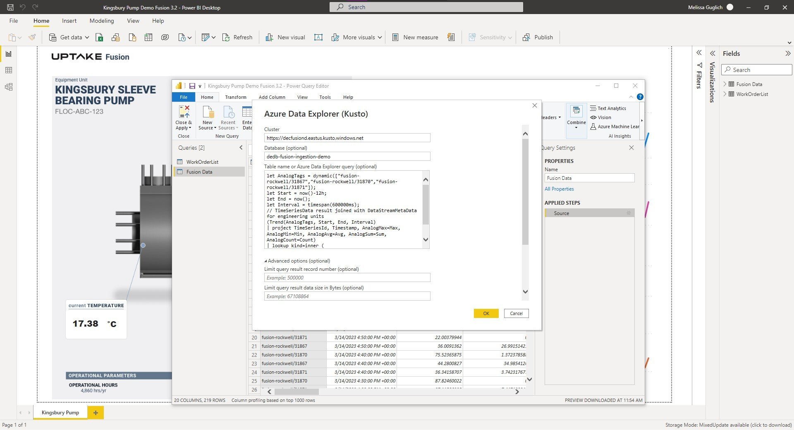Viewport: 794px width, 430px height.
Task: Open the Quick measure icon
Action: pyautogui.click(x=451, y=38)
